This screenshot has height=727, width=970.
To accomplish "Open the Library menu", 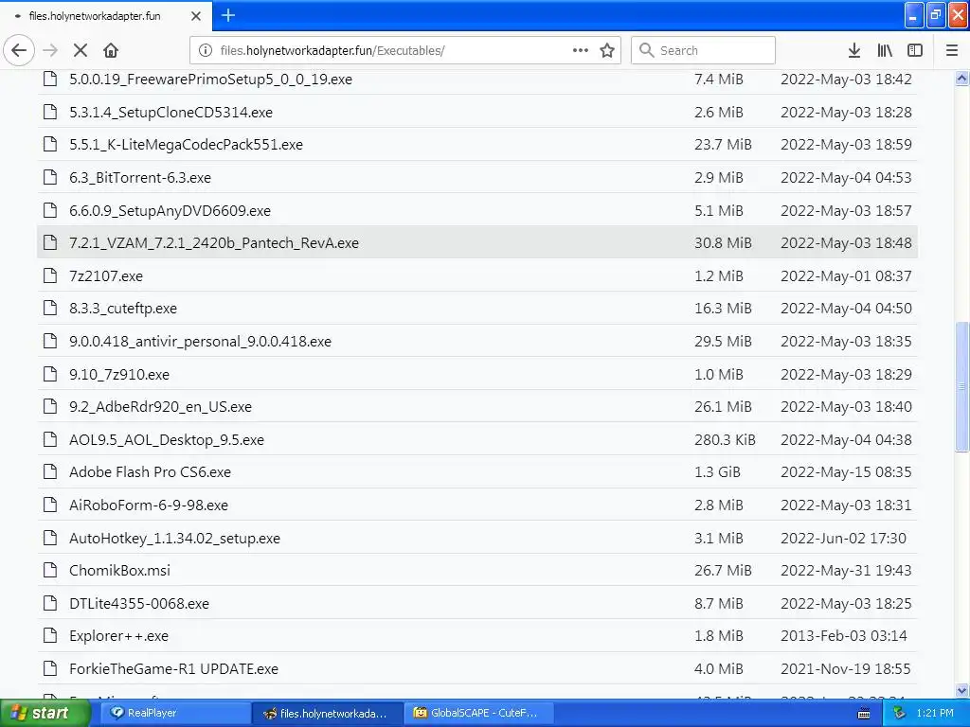I will point(885,50).
